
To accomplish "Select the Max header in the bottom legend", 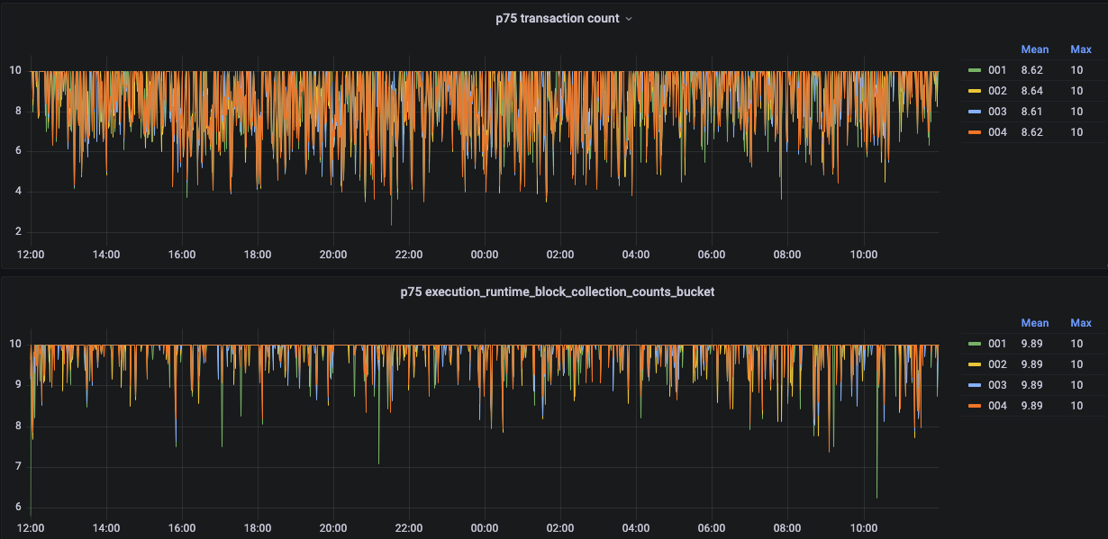I will pyautogui.click(x=1079, y=322).
